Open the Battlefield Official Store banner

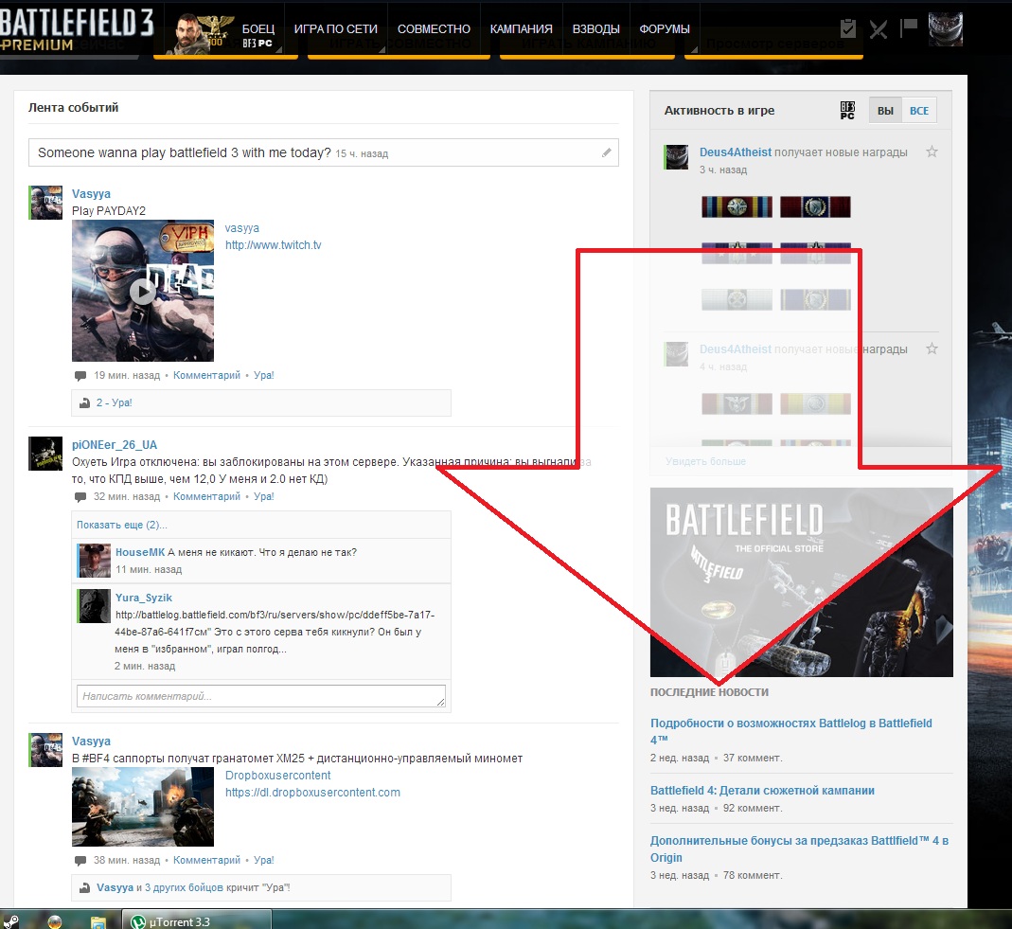(x=802, y=582)
